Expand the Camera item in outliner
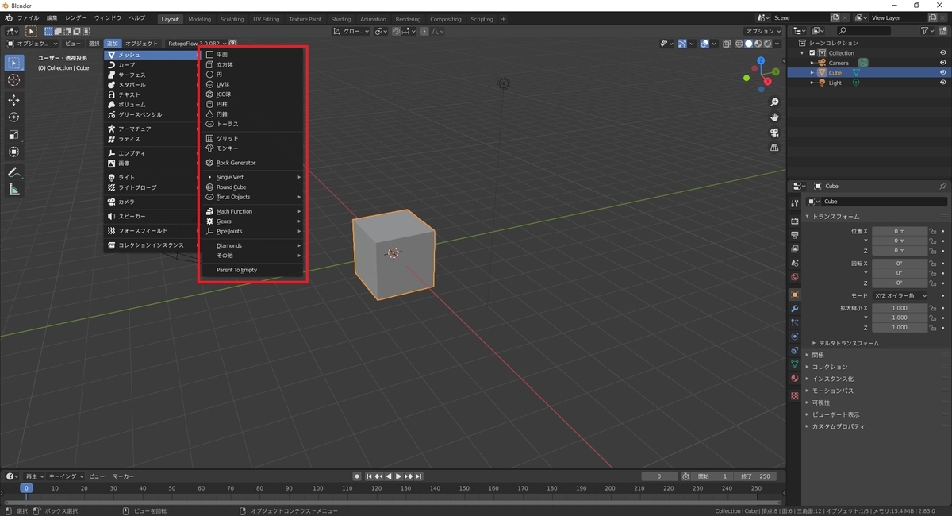 coord(812,63)
